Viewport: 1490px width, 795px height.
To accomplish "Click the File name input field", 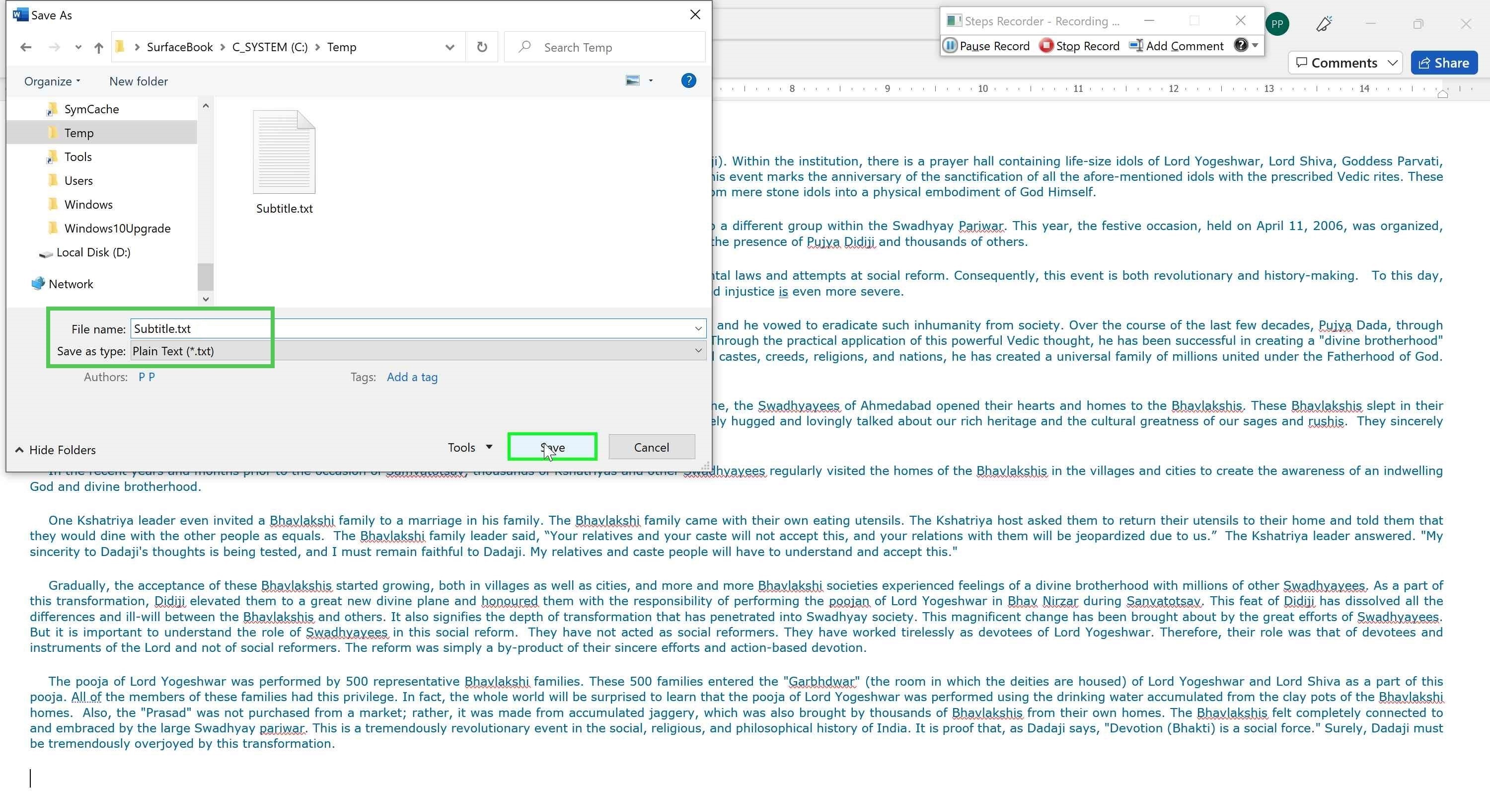I will (411, 328).
